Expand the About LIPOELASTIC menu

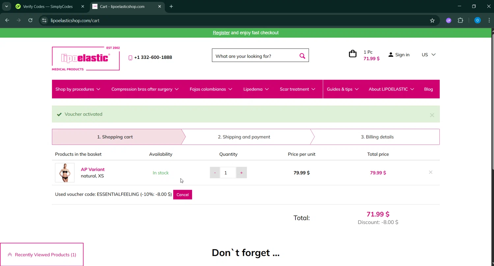pyautogui.click(x=391, y=89)
